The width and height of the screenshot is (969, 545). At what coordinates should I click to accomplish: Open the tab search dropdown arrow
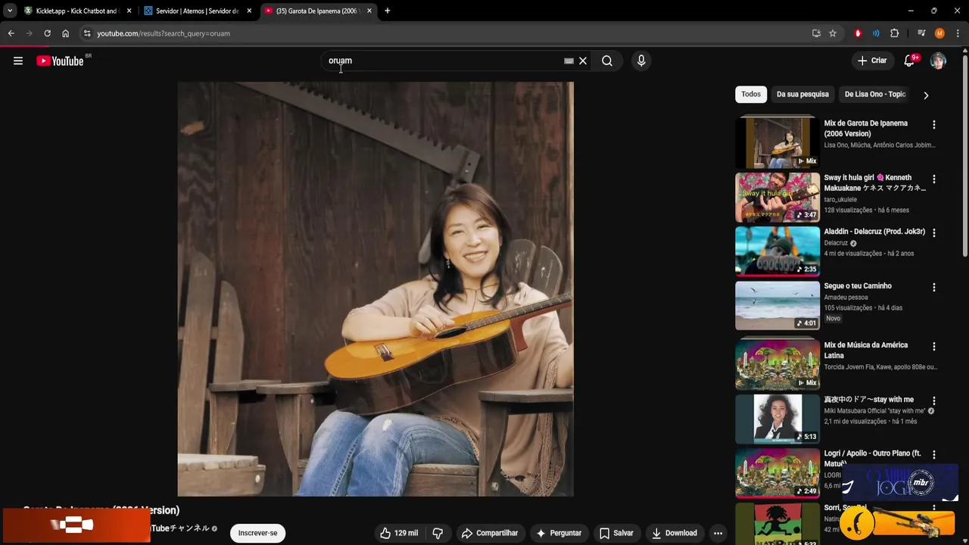(9, 11)
